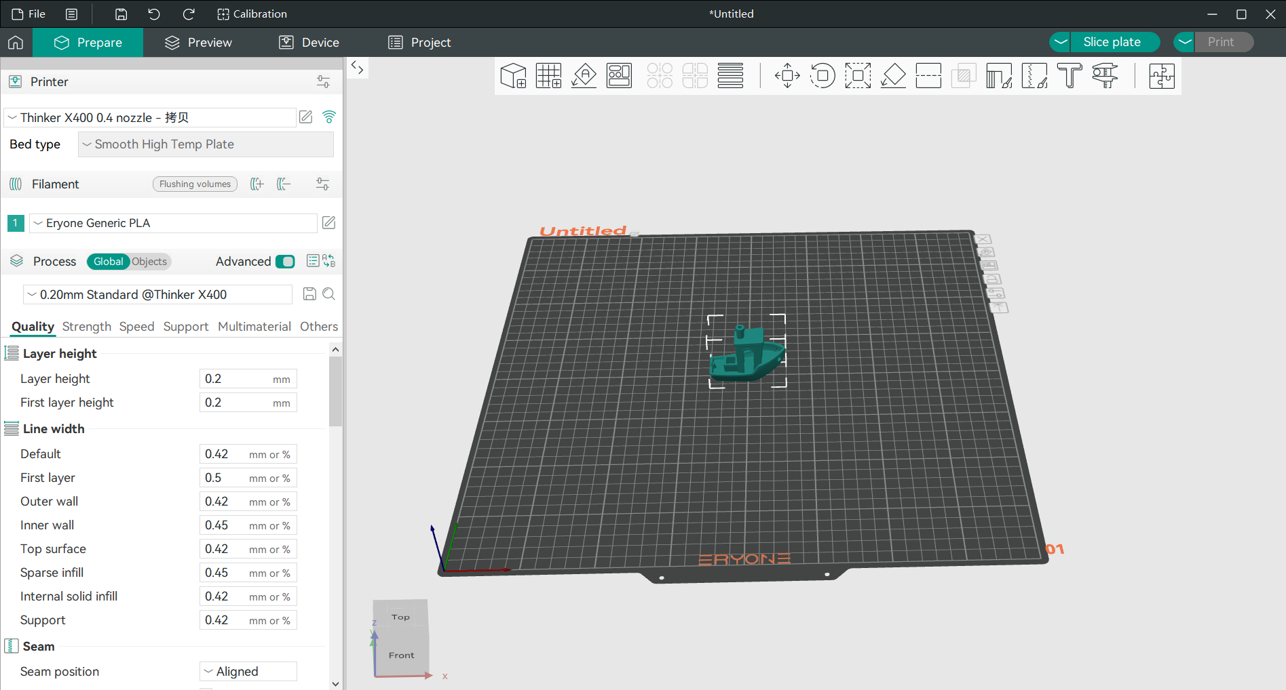1286x690 pixels.
Task: Open the Eryone Generic PLA dropdown
Action: tap(173, 223)
